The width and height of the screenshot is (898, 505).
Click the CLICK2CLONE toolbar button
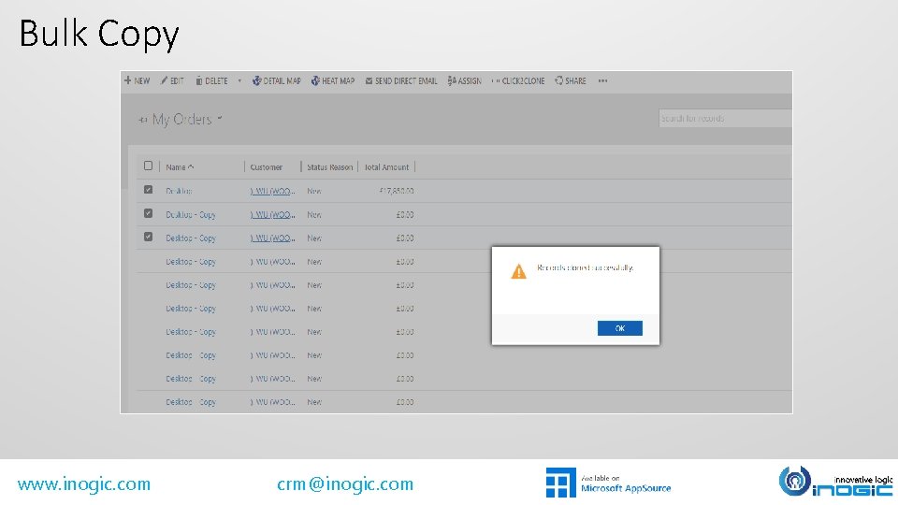(517, 80)
